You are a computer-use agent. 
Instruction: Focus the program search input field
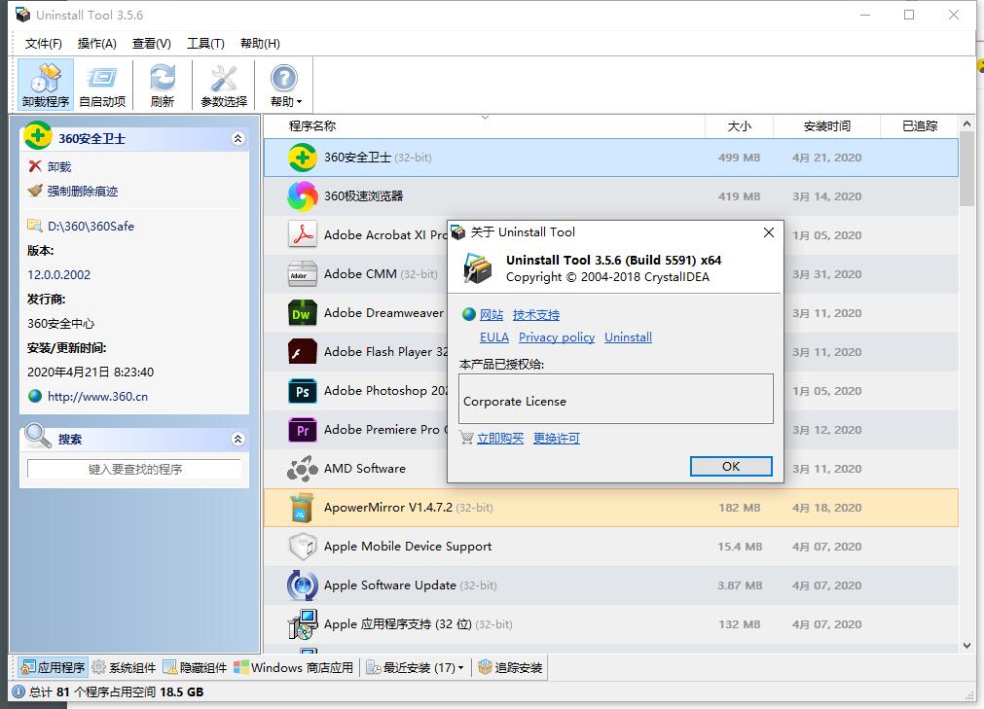[134, 469]
